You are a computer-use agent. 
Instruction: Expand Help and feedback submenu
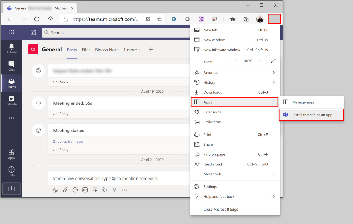(235, 196)
